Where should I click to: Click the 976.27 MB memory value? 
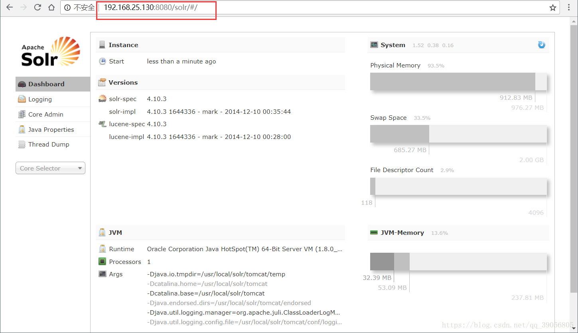527,107
